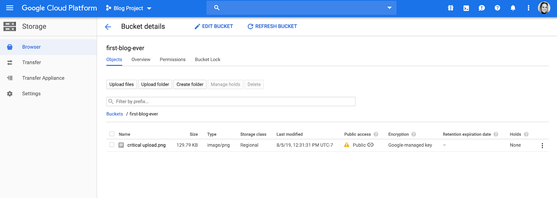This screenshot has height=198, width=557.
Task: Click the Upload files button
Action: [x=121, y=84]
